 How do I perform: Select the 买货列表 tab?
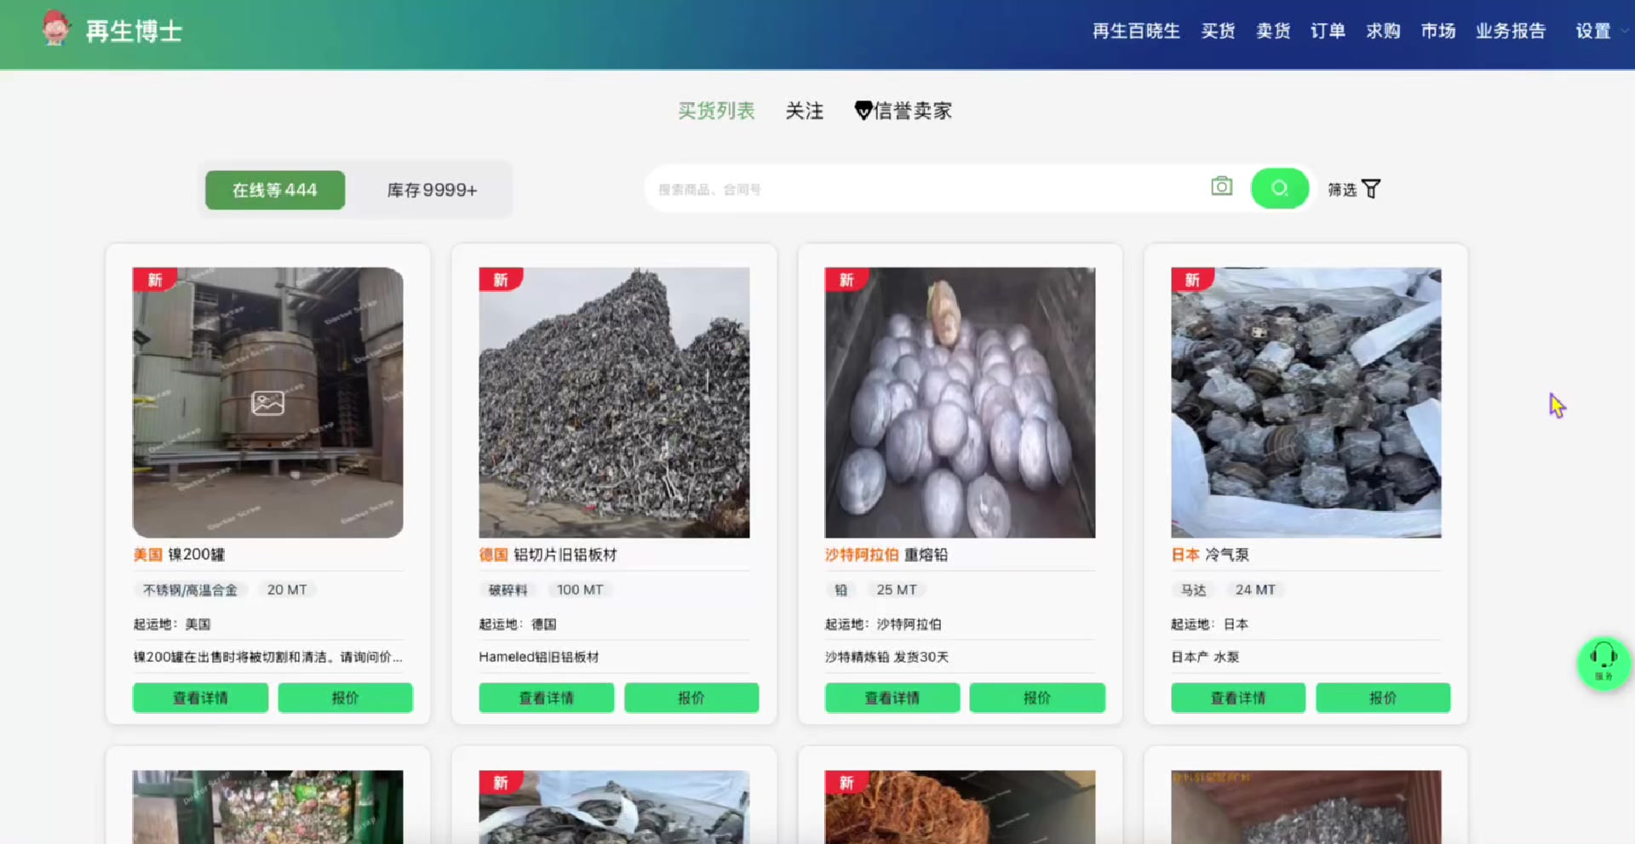click(x=716, y=111)
